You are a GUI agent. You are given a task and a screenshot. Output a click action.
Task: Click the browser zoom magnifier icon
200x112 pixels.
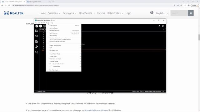[174, 6]
